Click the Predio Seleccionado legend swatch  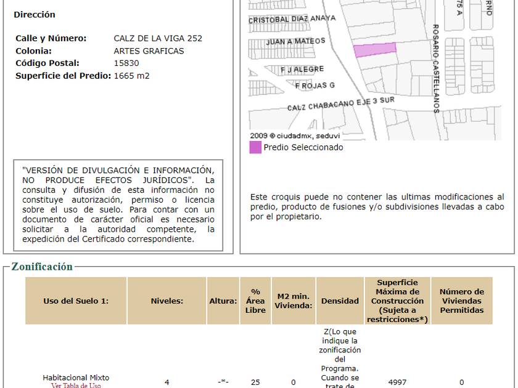255,147
